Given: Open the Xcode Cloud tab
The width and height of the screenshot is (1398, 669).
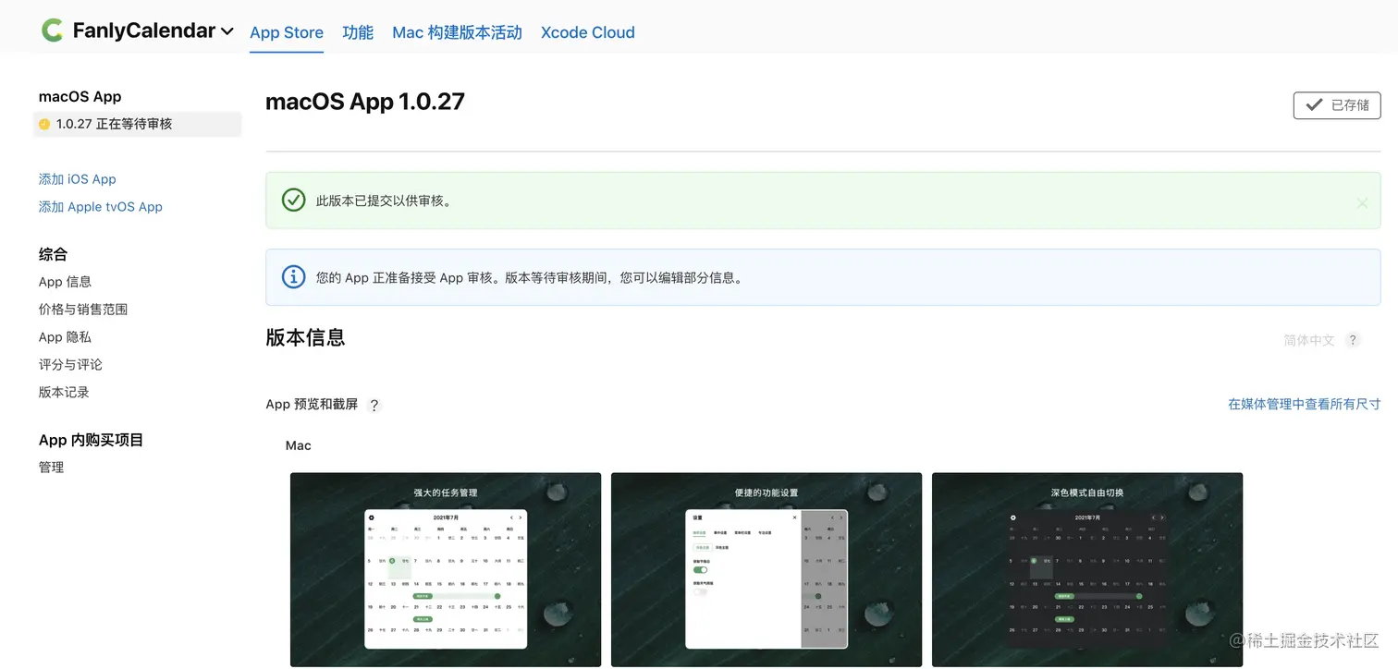Looking at the screenshot, I should (x=588, y=32).
